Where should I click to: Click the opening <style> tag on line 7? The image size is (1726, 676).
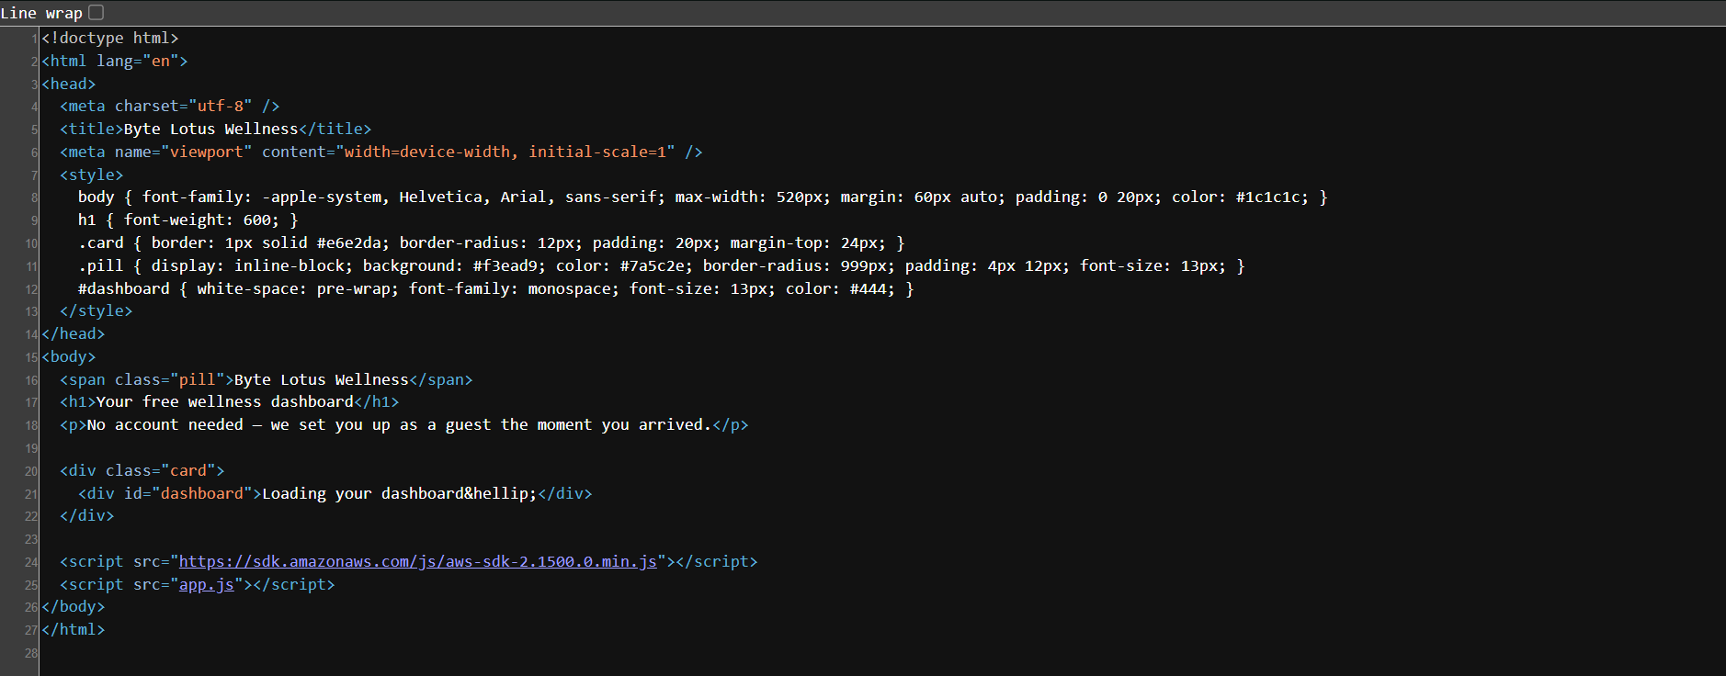pos(92,175)
